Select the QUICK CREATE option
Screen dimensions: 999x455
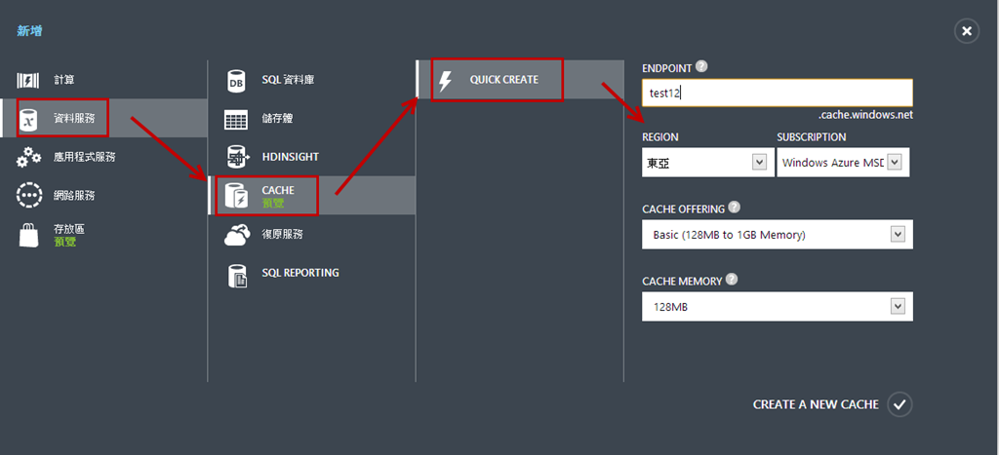tap(521, 80)
